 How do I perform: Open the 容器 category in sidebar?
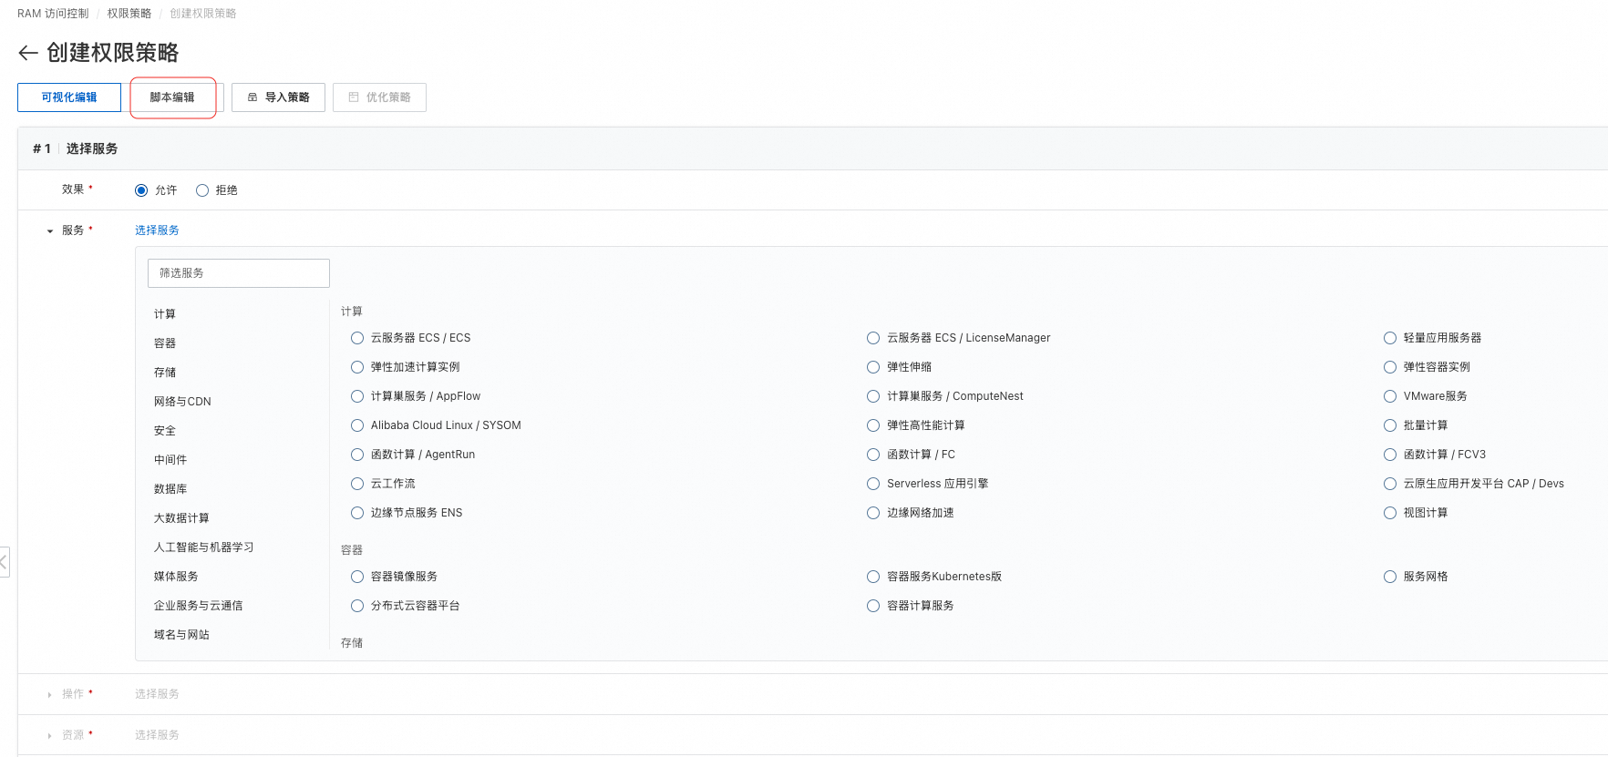click(165, 343)
